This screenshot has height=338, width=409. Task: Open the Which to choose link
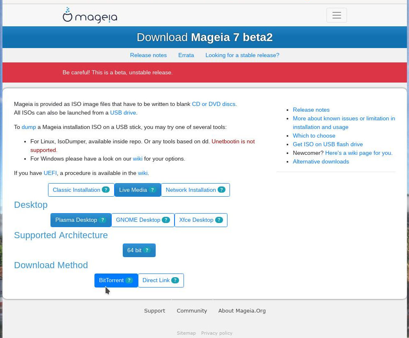tap(314, 136)
